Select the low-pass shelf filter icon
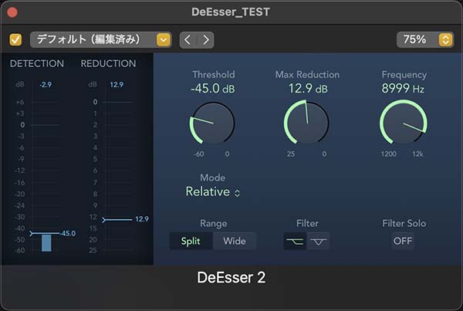The width and height of the screenshot is (463, 311). (x=295, y=242)
